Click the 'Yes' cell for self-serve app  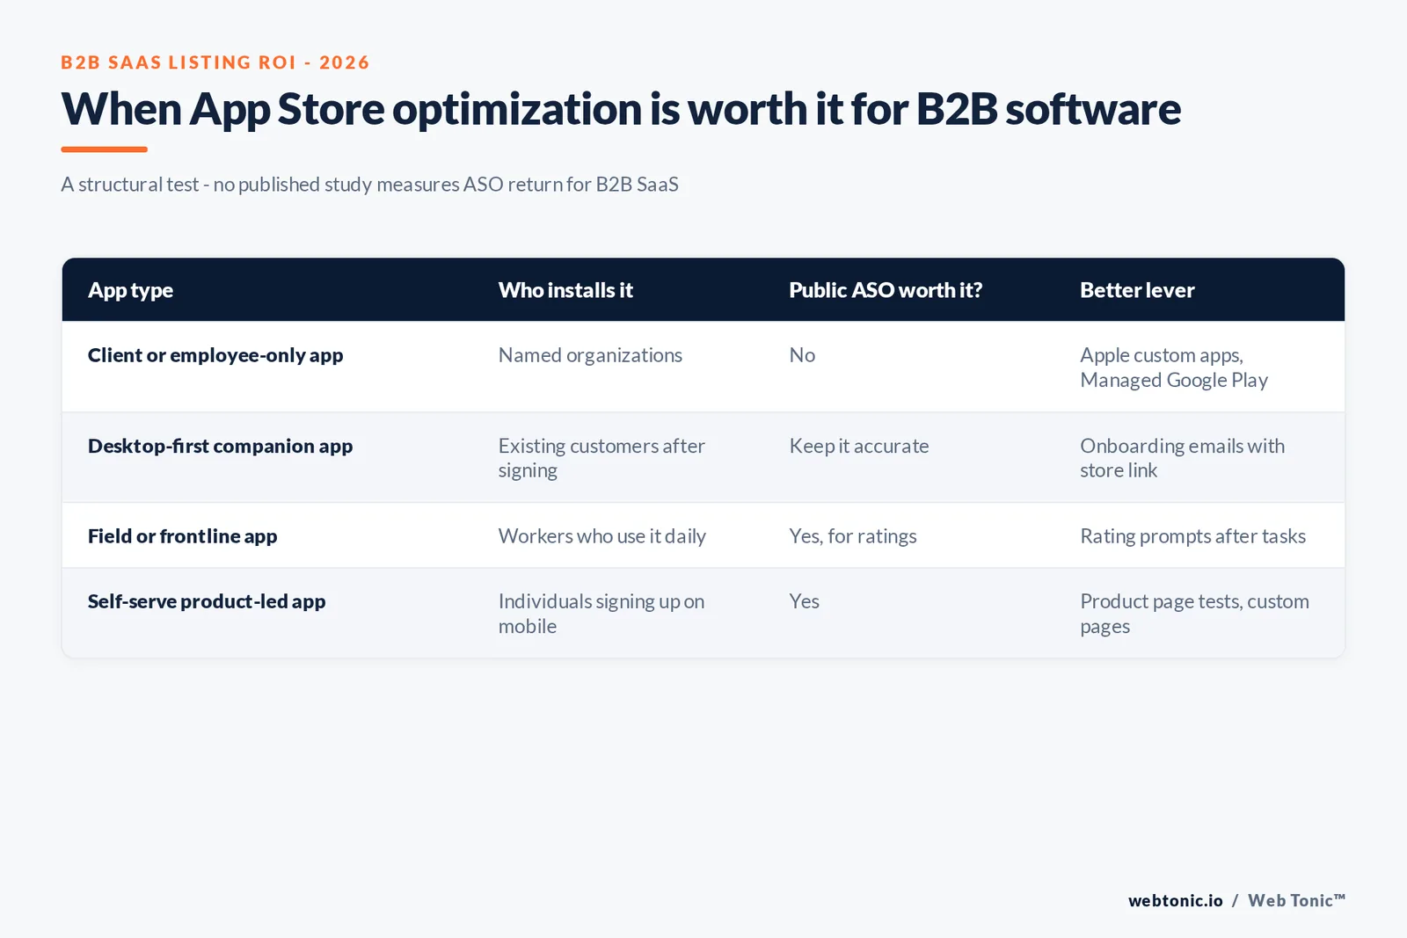(805, 601)
